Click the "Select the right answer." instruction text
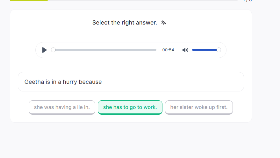Viewport: 280px width, 158px height. coord(125,23)
